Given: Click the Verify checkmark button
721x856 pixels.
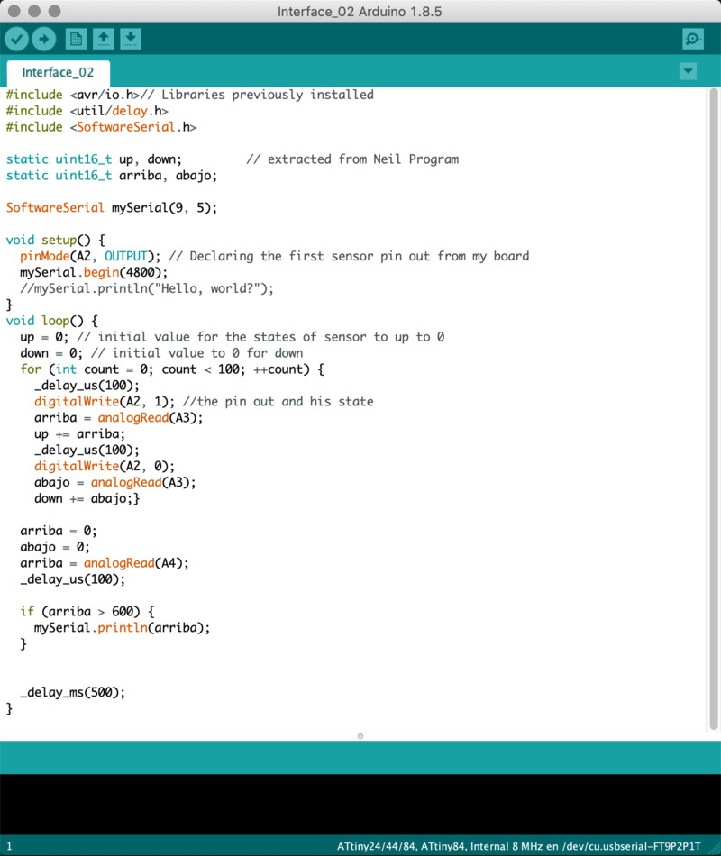Looking at the screenshot, I should pyautogui.click(x=17, y=39).
